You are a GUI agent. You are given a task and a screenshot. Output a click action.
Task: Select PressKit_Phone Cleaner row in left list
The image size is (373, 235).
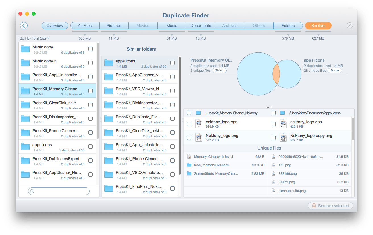click(x=57, y=133)
